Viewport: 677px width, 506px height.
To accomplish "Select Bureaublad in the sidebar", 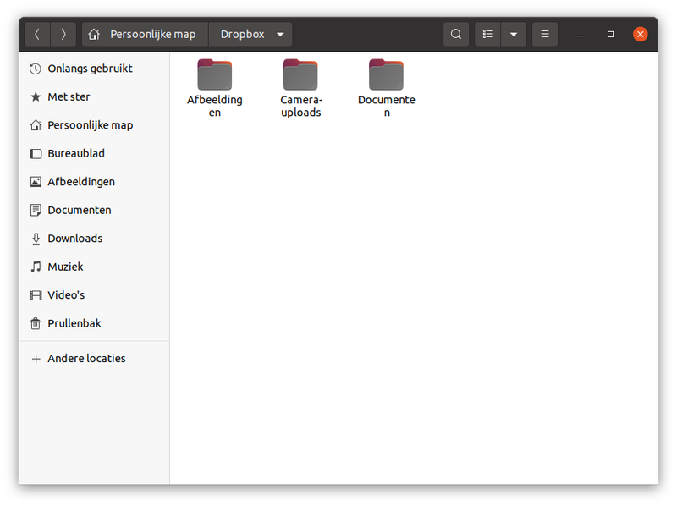I will point(76,154).
